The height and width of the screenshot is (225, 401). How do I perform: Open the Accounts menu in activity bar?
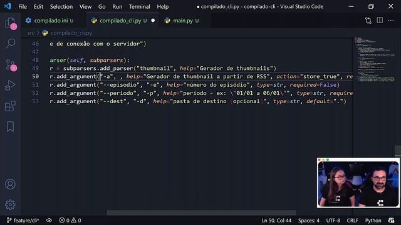point(10,184)
